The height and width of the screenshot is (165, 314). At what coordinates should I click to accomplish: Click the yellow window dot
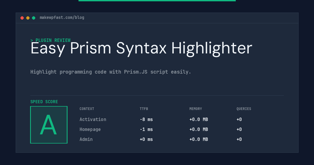point(28,18)
